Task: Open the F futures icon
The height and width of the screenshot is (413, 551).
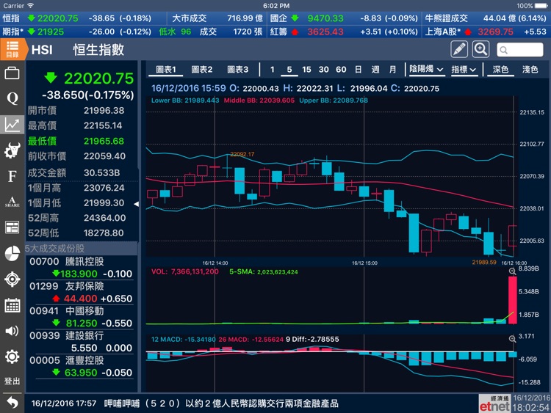Action: tap(12, 176)
